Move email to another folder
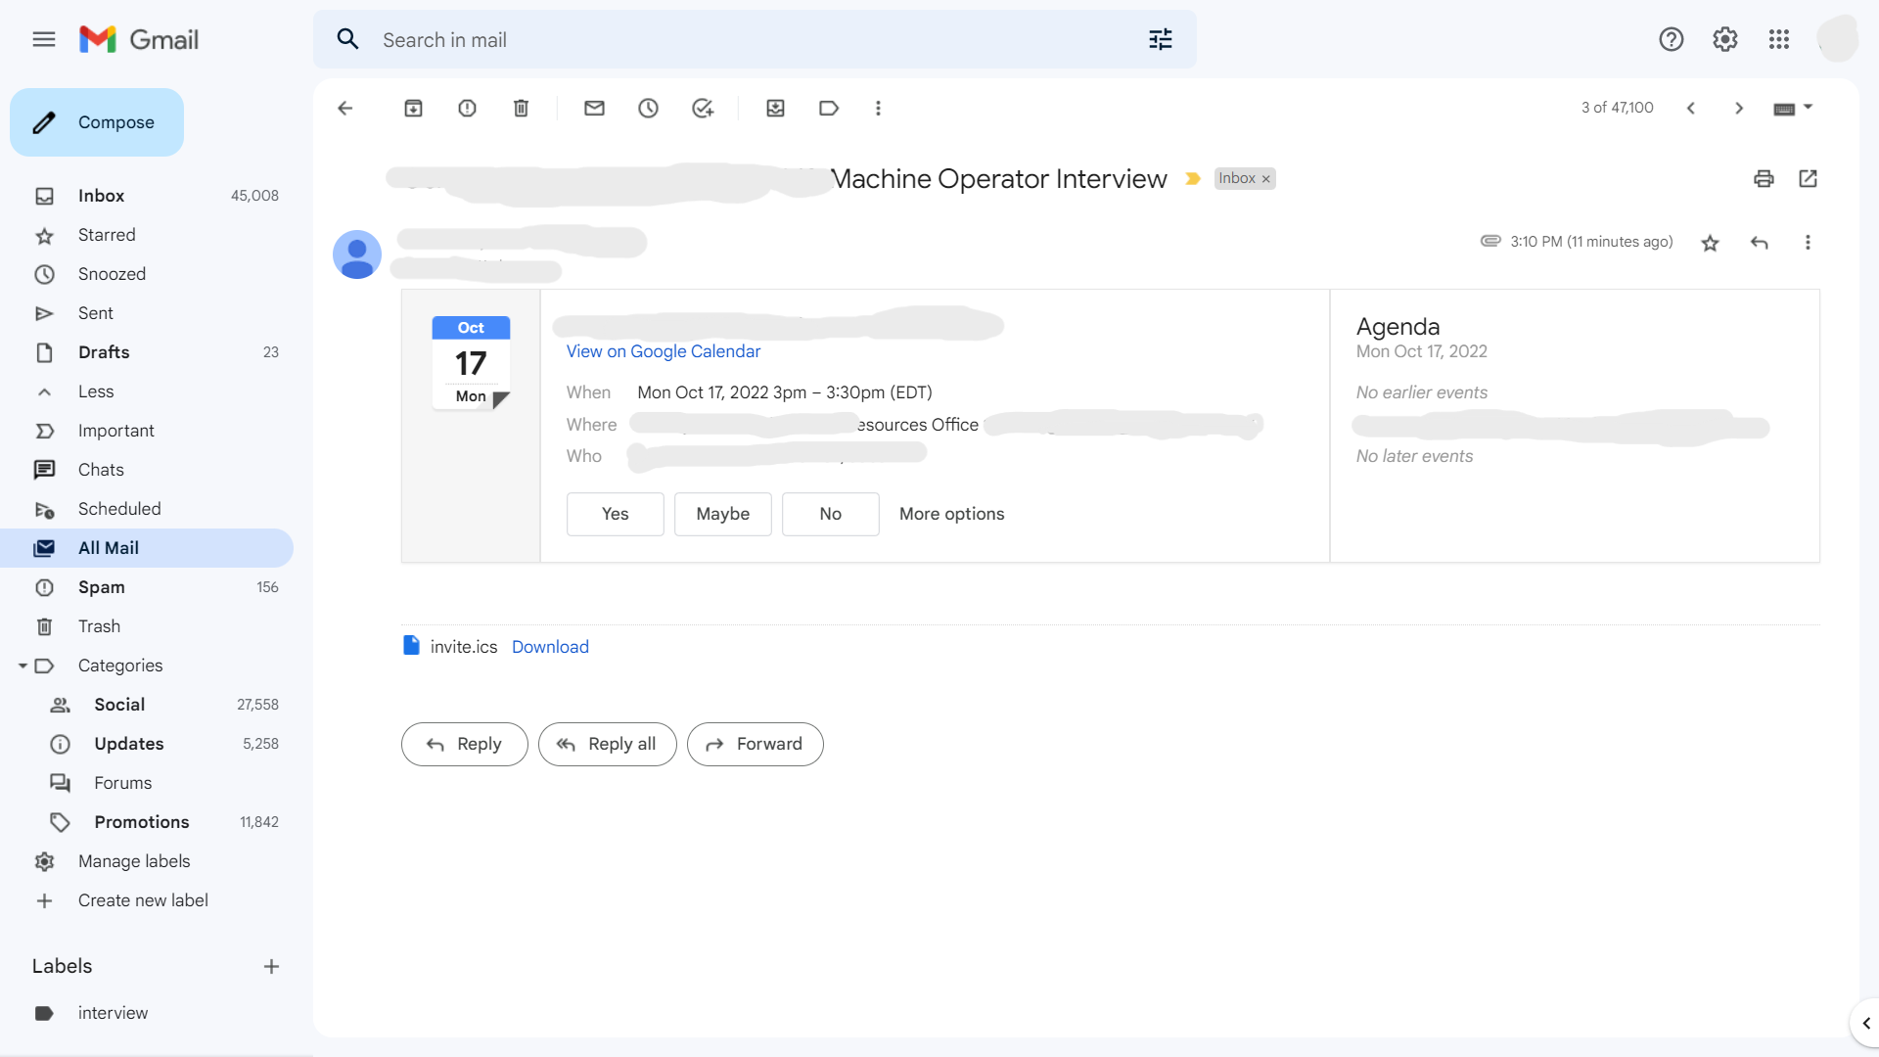 [x=775, y=108]
